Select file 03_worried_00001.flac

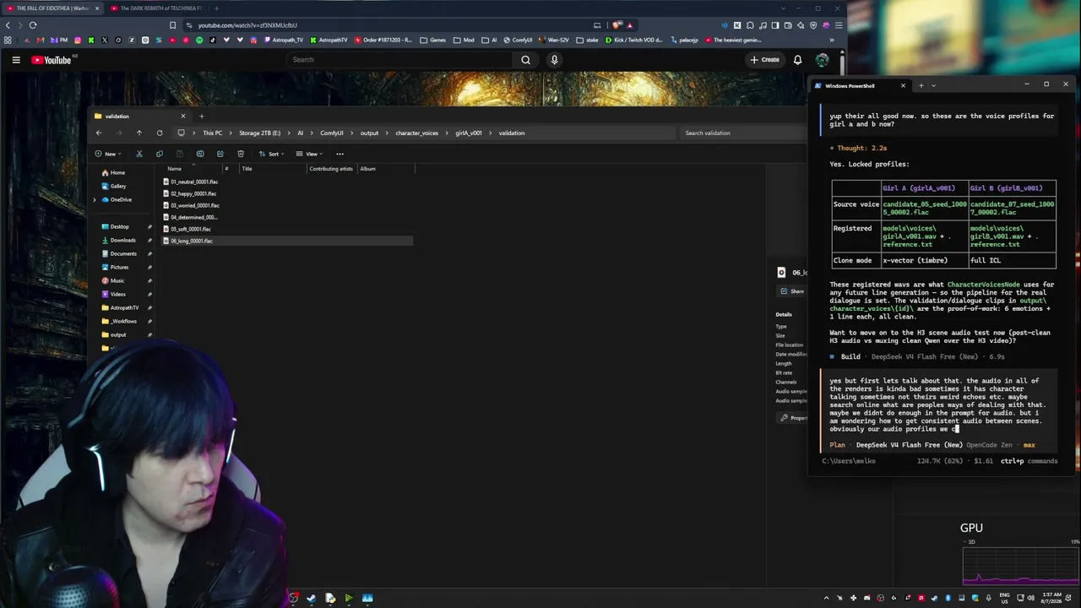pyautogui.click(x=193, y=205)
